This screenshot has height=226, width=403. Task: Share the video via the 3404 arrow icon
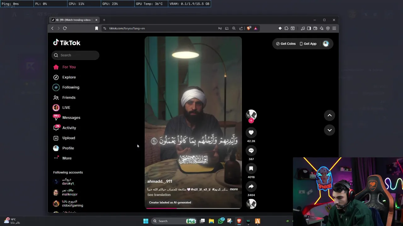coord(251,186)
